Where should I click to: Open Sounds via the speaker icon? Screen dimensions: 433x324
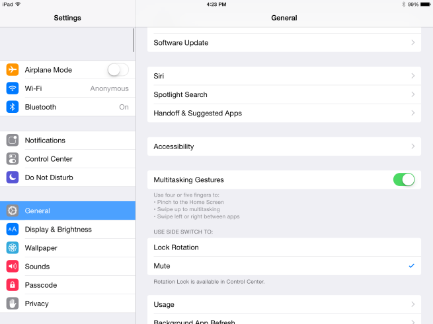[13, 267]
